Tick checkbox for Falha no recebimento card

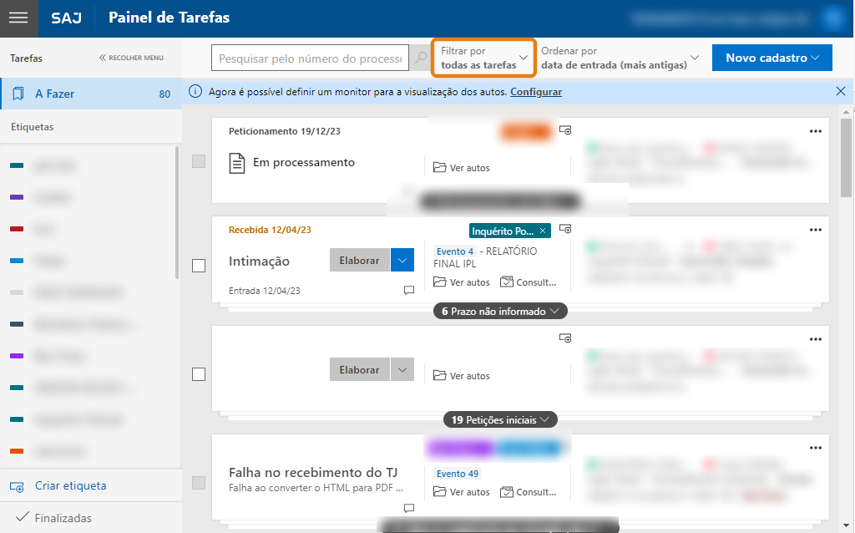pyautogui.click(x=199, y=483)
